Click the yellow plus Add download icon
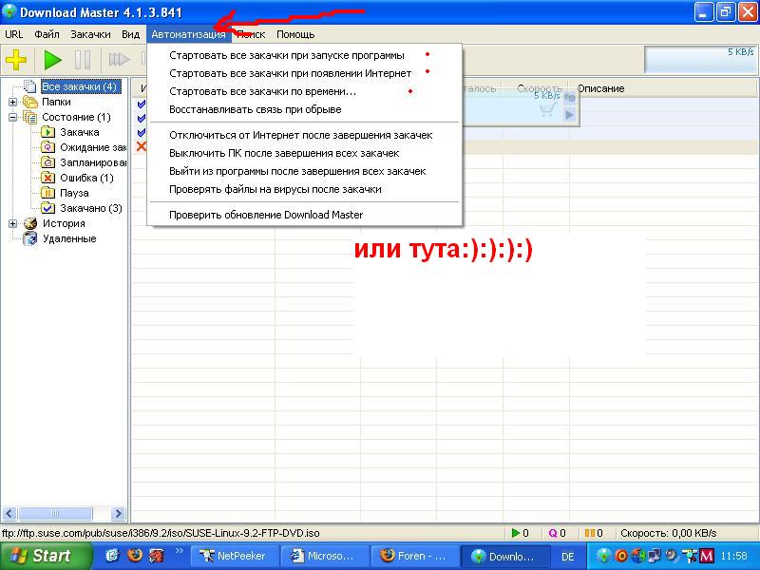Screen dimensions: 760x570 (16, 60)
